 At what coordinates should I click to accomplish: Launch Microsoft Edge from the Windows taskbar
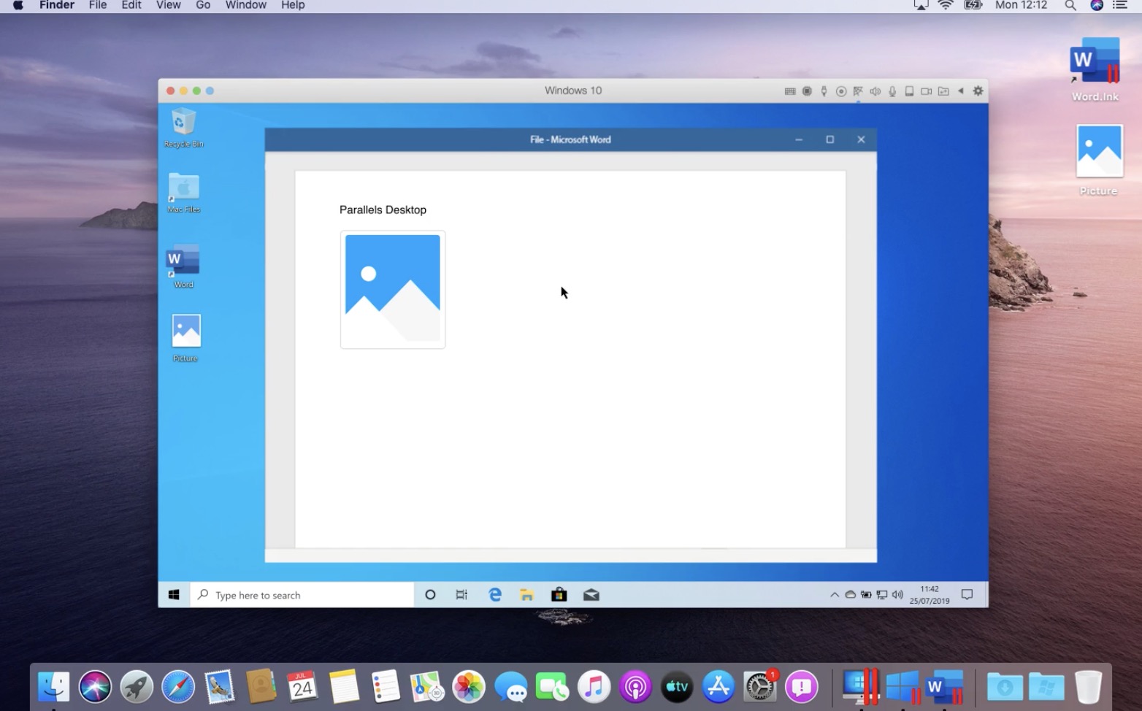point(495,595)
